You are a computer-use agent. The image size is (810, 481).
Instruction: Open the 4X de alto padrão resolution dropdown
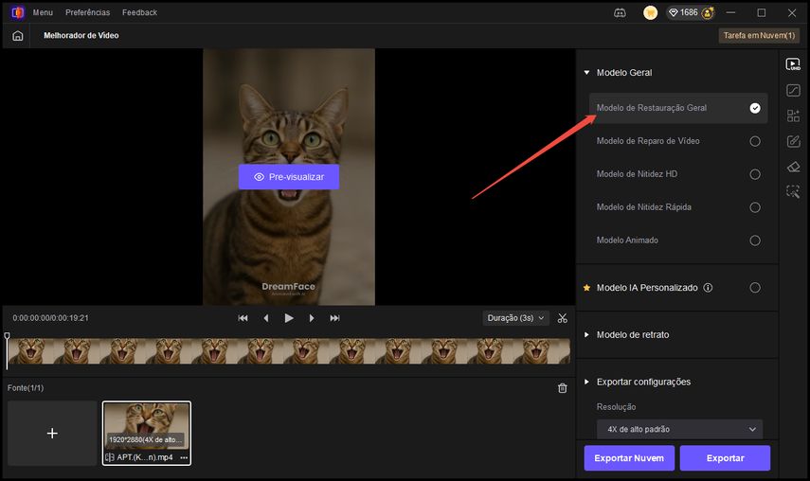(x=680, y=429)
